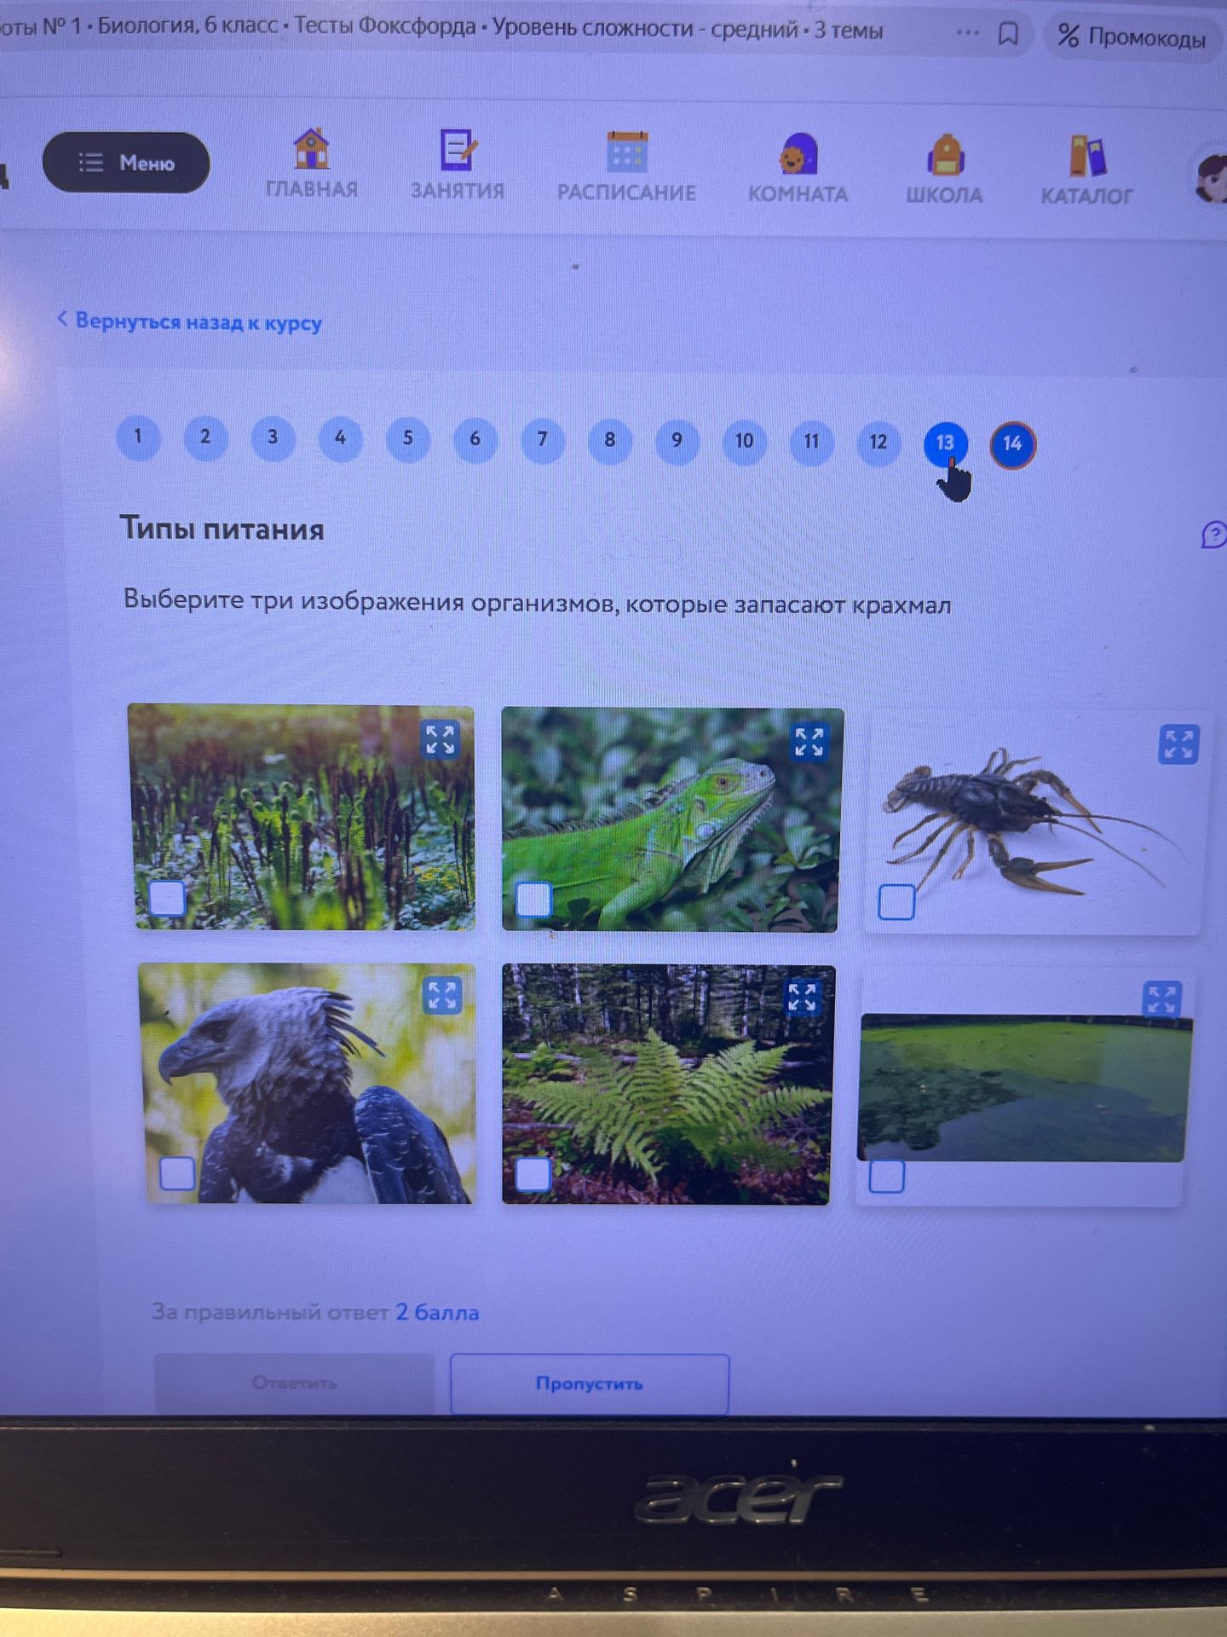Go to question 3
The width and height of the screenshot is (1227, 1637).
(273, 438)
